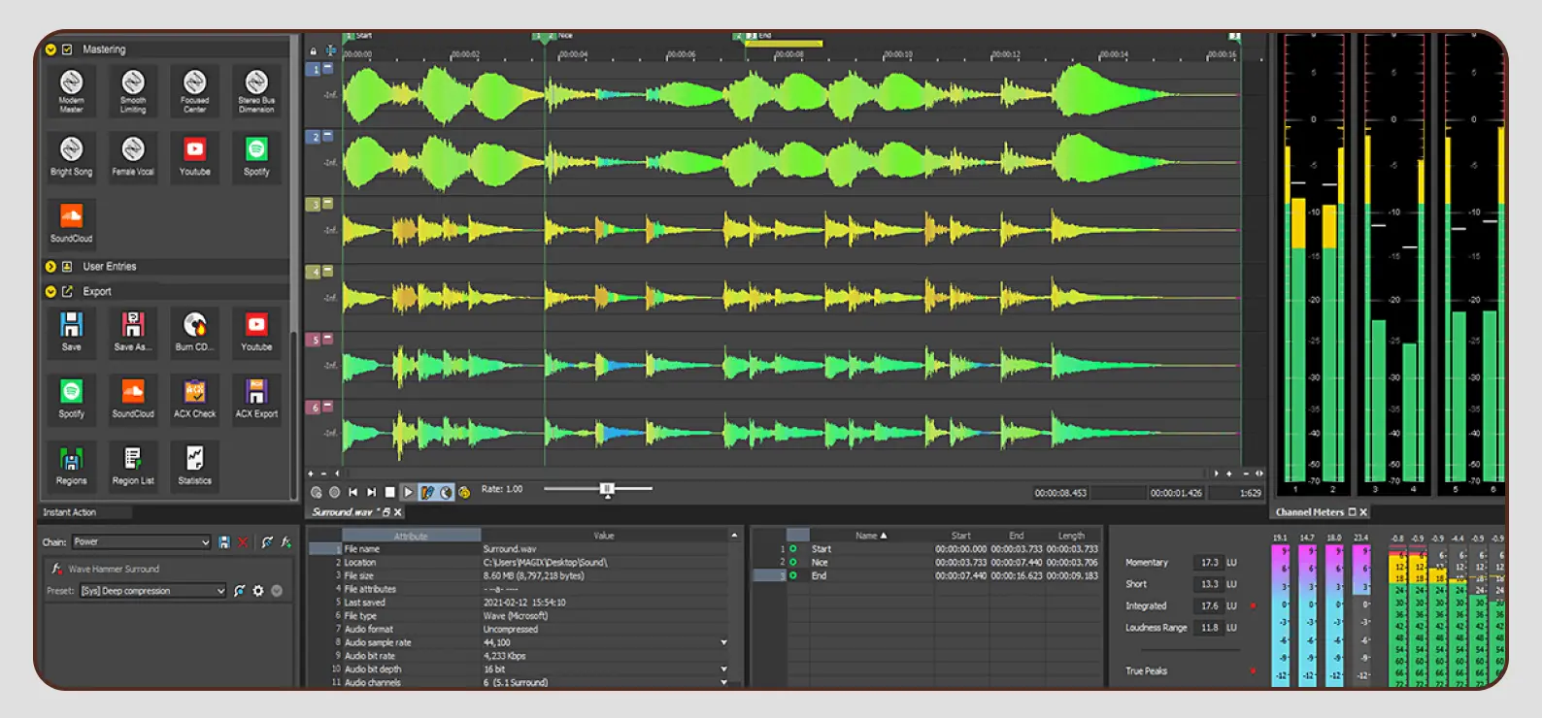
Task: Apply the Focused Center mastering action
Action: [x=194, y=90]
